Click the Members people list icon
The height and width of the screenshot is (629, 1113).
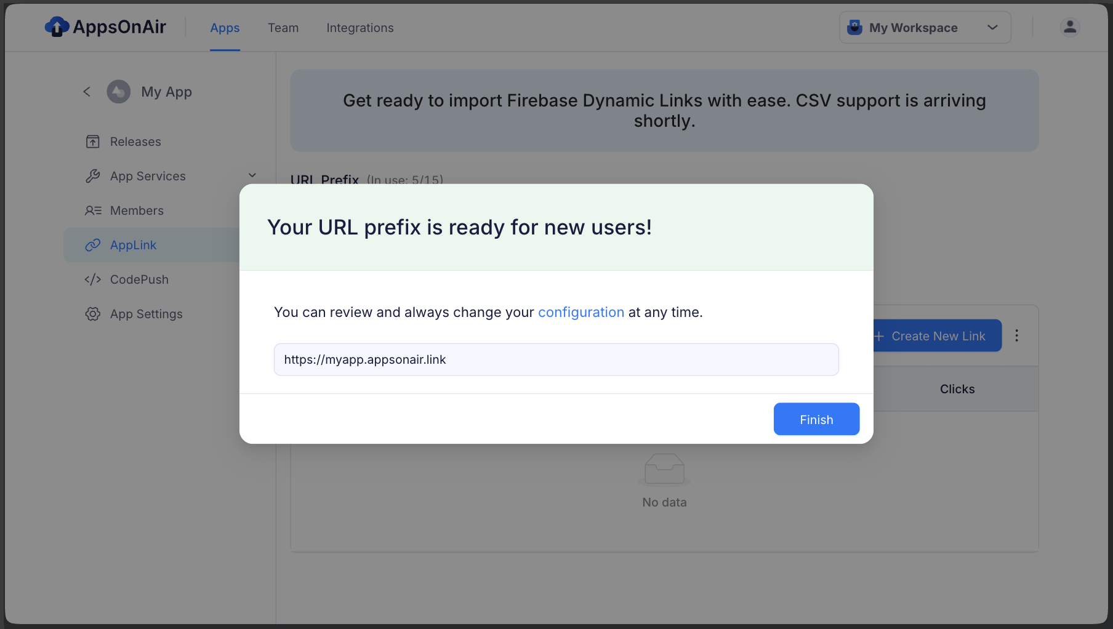(x=93, y=210)
